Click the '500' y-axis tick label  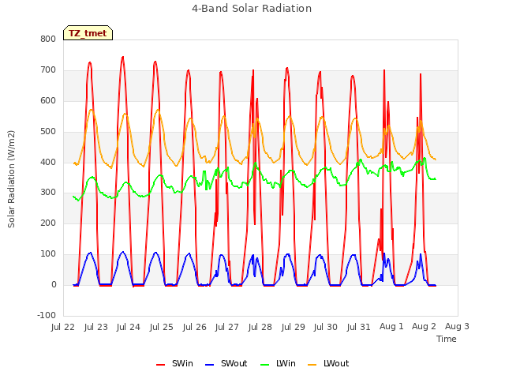[48, 132]
